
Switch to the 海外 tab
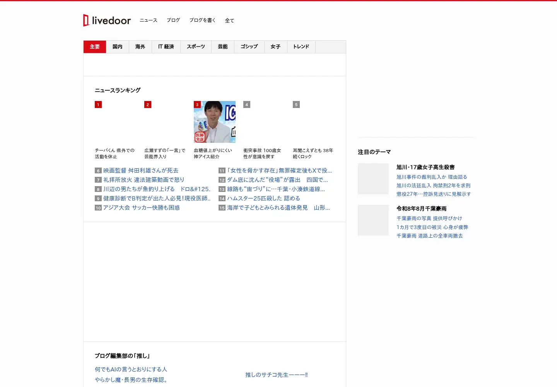[140, 47]
